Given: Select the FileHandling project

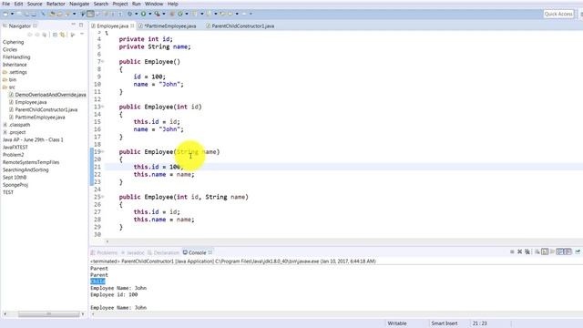Looking at the screenshot, I should [16, 56].
